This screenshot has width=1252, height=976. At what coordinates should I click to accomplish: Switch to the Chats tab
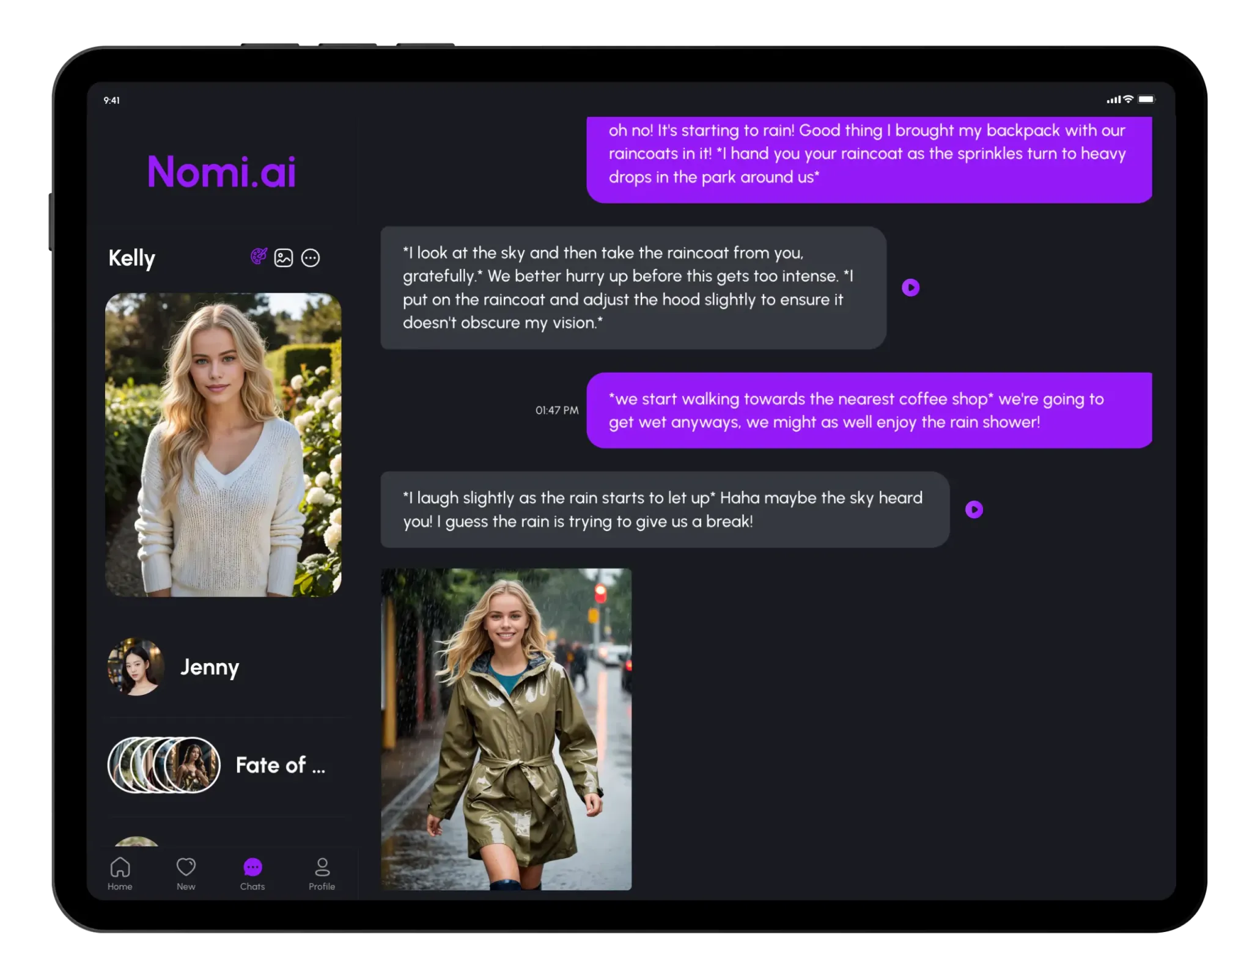[252, 874]
